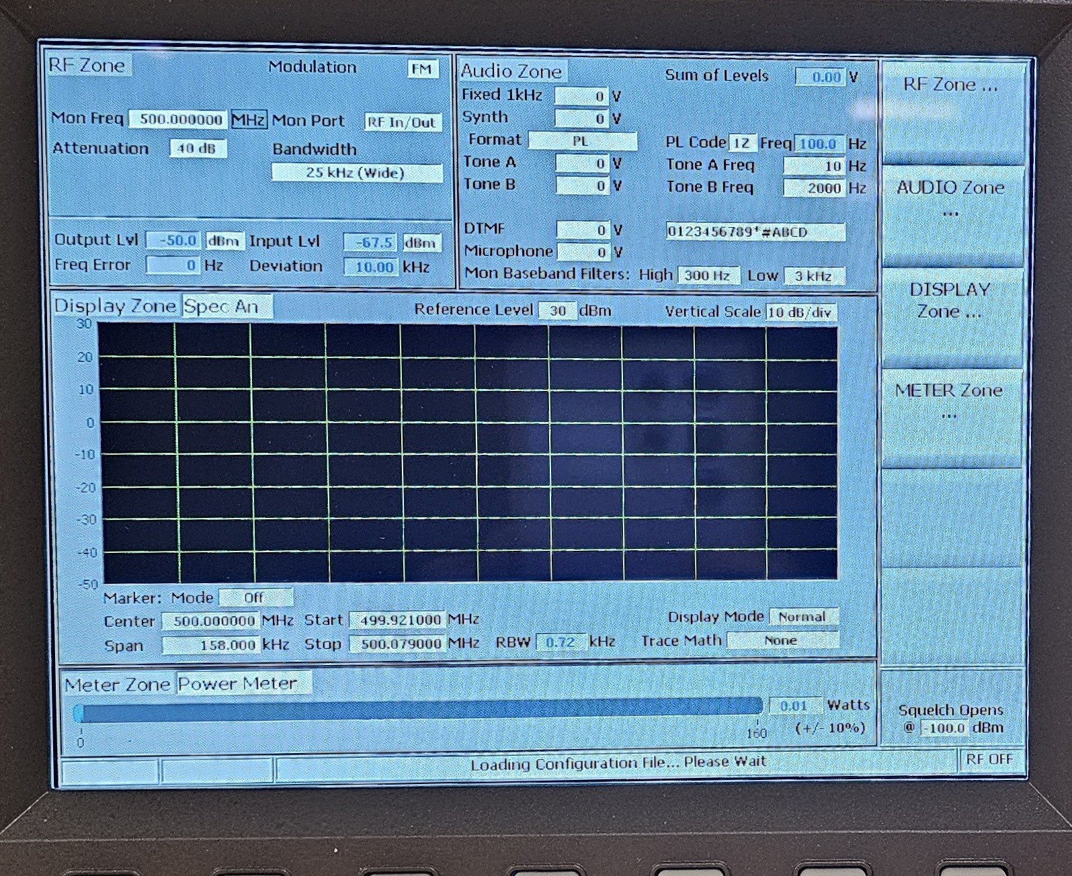Click the Input Lvl -67.5 reading
The width and height of the screenshot is (1072, 876).
pyautogui.click(x=371, y=242)
